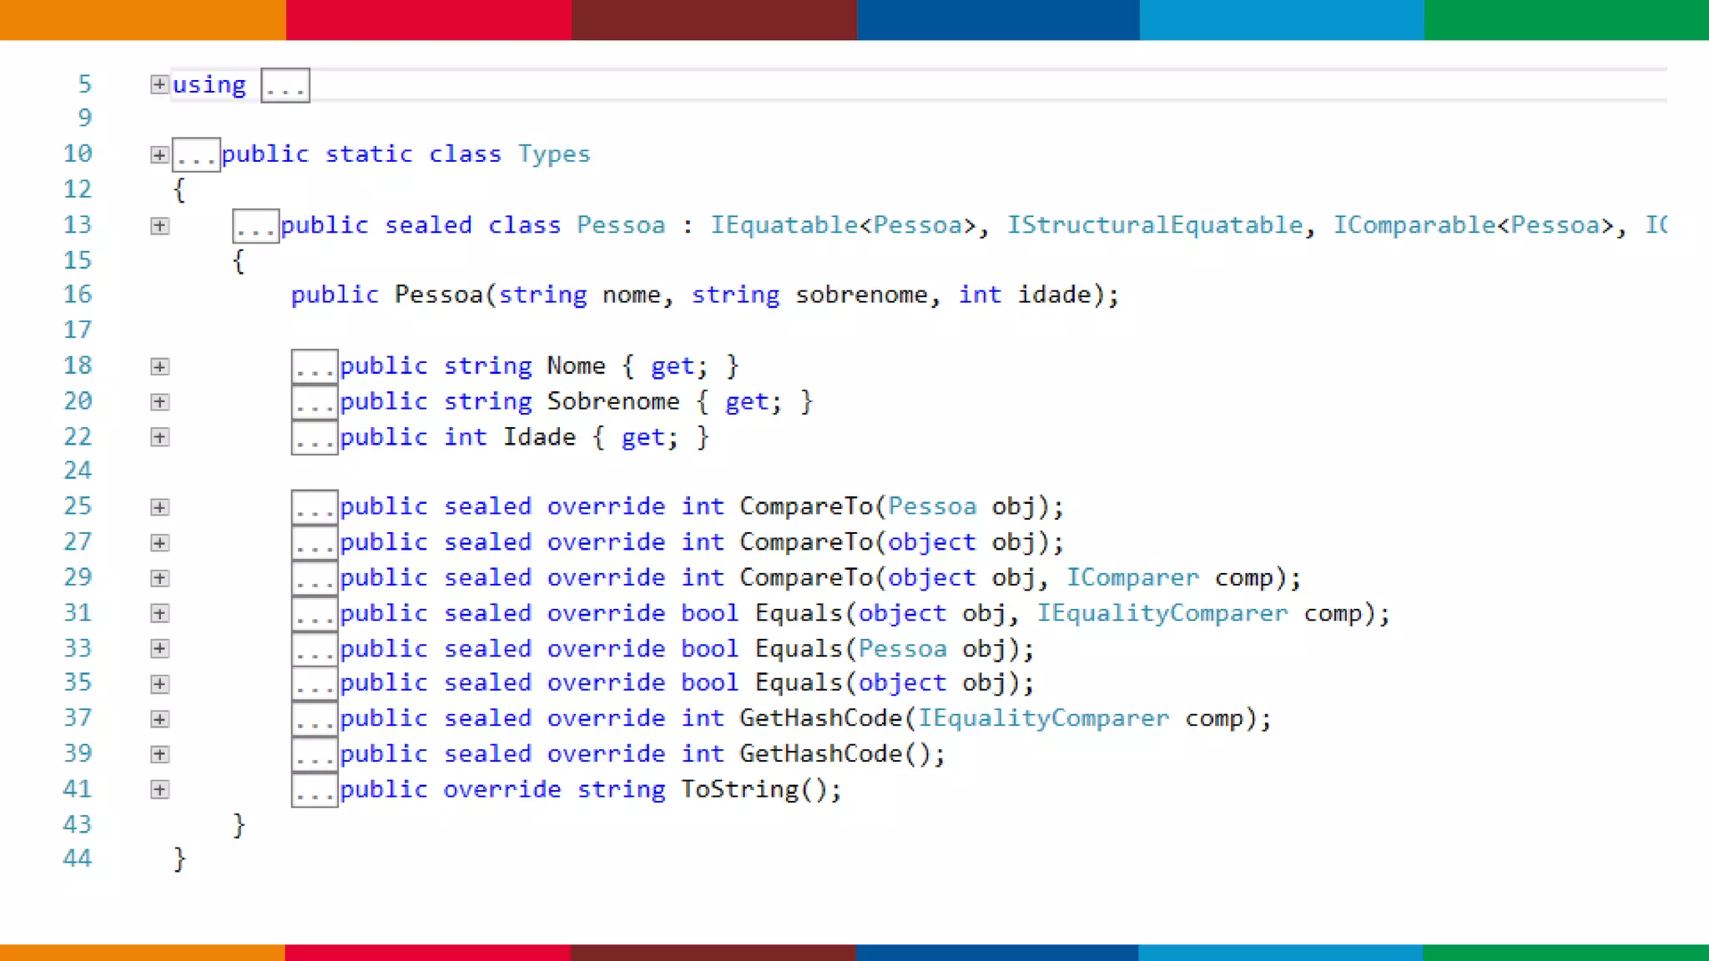Expand node for Equals with IEqualityComparer line 31
This screenshot has width=1709, height=961.
(x=159, y=613)
